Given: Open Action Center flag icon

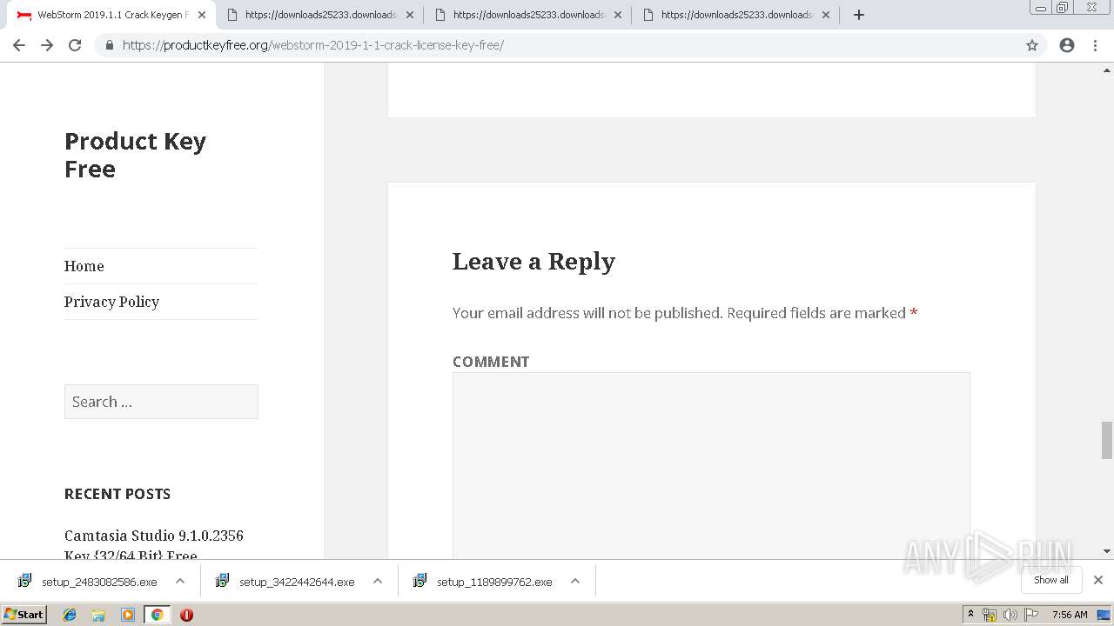Looking at the screenshot, I should (1031, 615).
